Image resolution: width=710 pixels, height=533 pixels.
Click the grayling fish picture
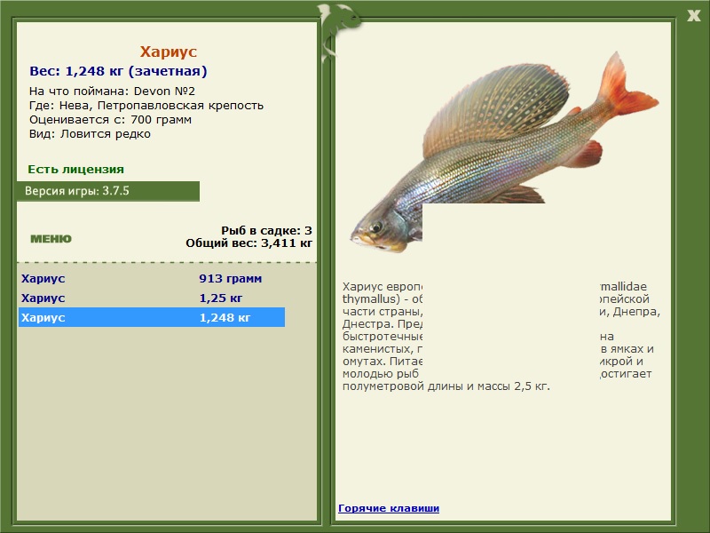click(504, 152)
